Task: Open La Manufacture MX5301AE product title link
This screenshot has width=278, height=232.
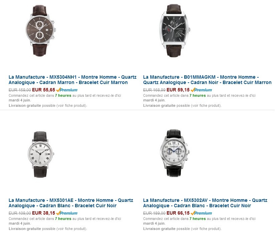Action: click(x=71, y=203)
